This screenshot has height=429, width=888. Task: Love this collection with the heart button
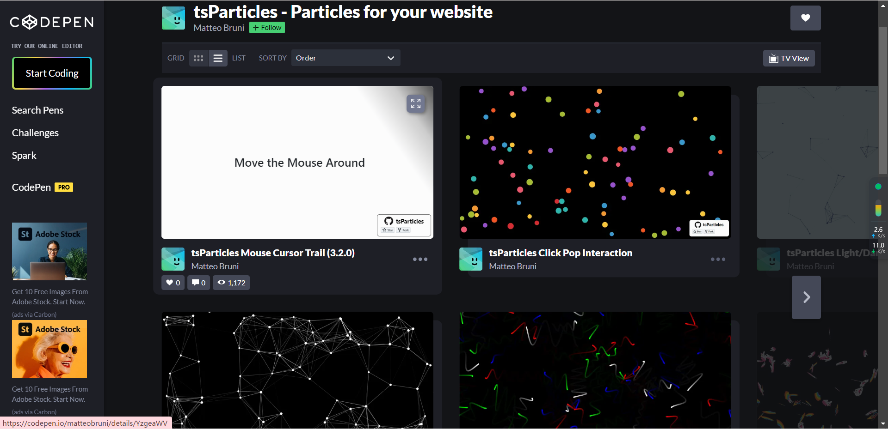(x=805, y=18)
